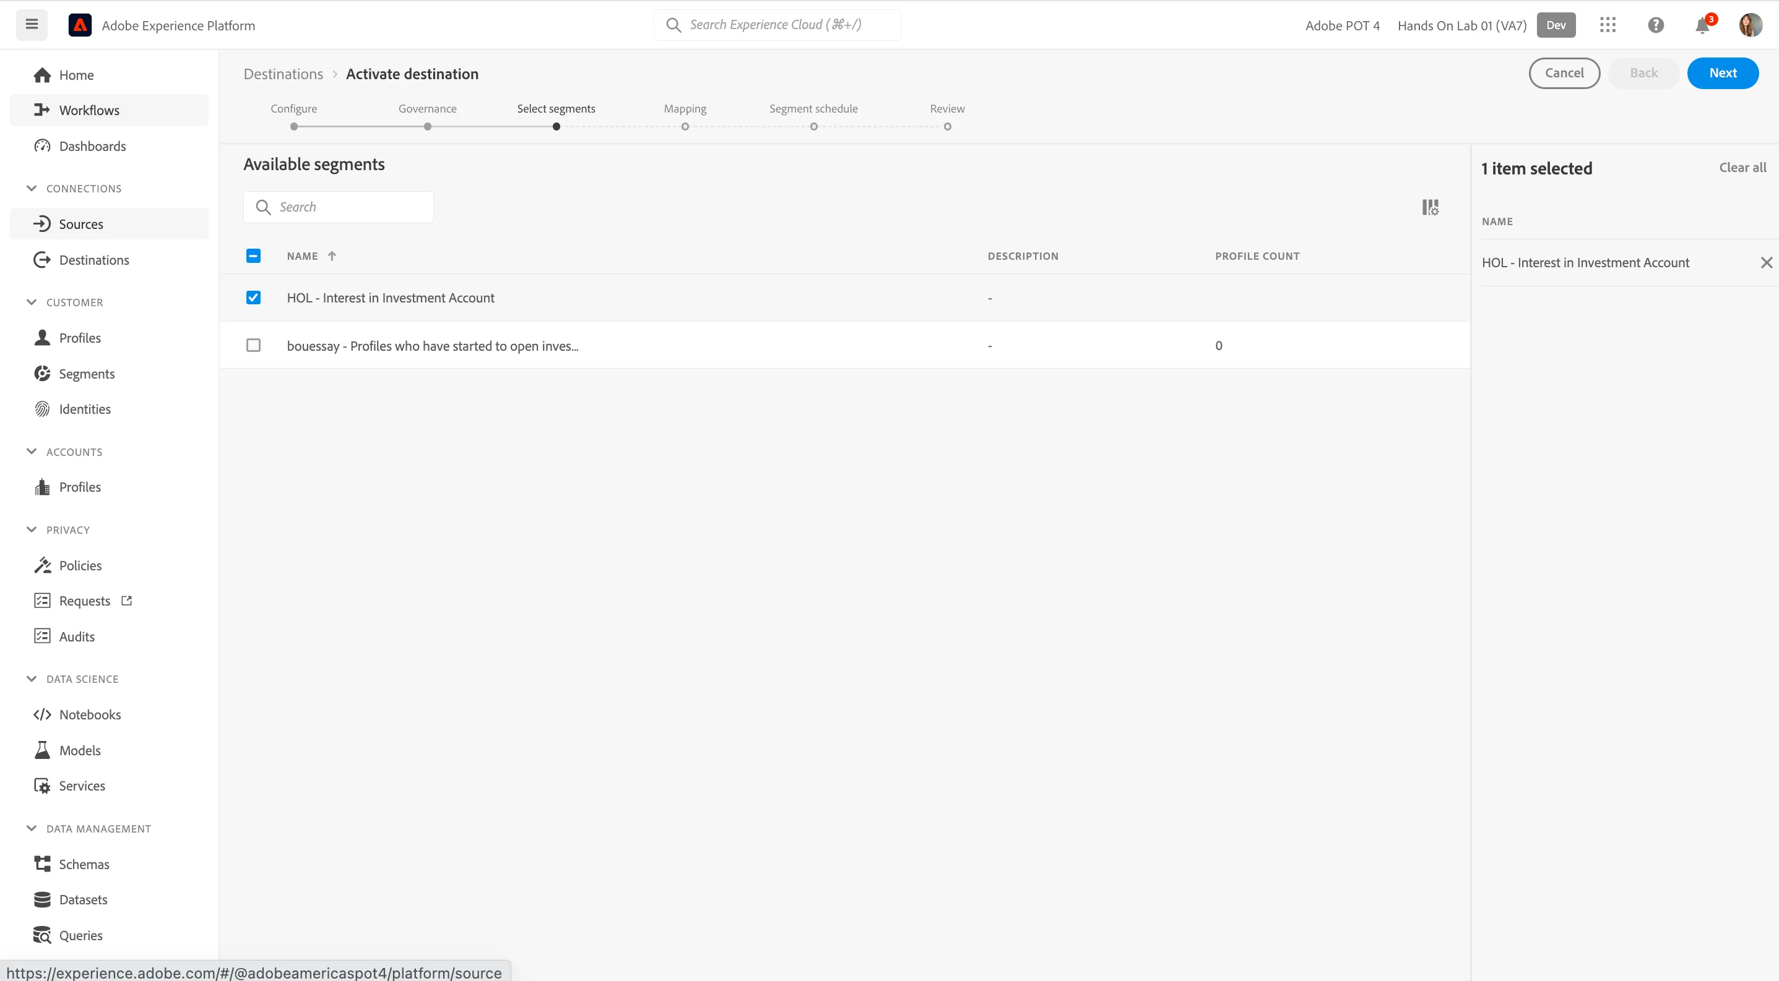Collapse the DATA MANAGEMENT section
Viewport: 1779px width, 981px height.
[x=32, y=829]
